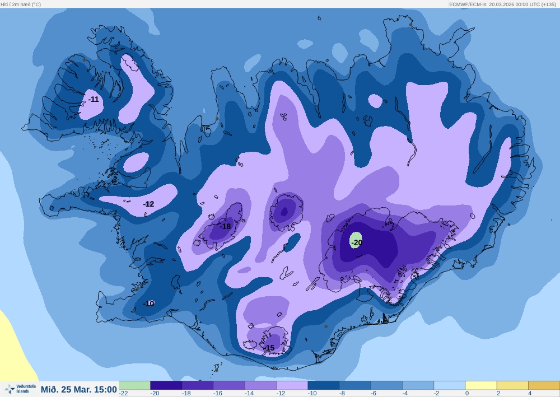
Task: Choose the yellow 2 to 4 legend swatch
Action: click(512, 385)
